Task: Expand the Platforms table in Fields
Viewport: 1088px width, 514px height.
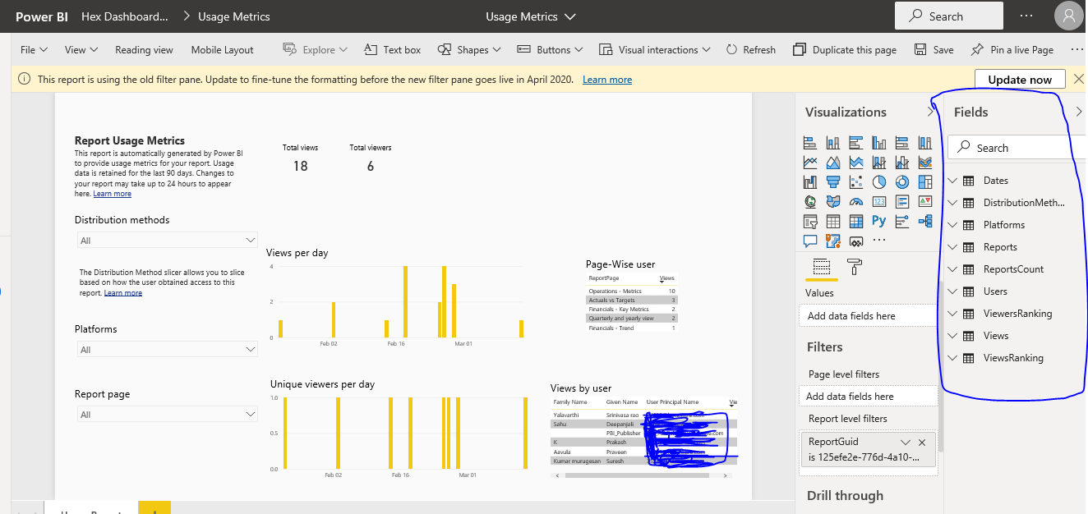Action: 952,225
